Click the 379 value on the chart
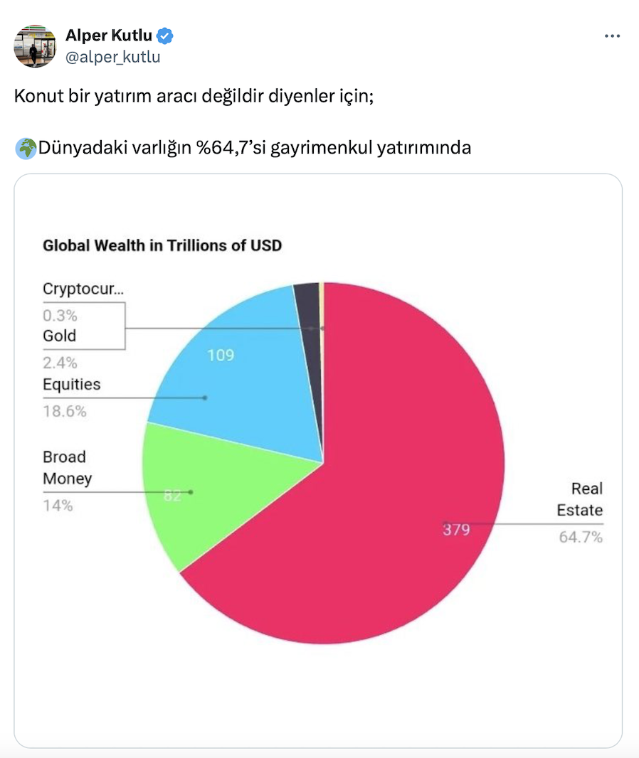This screenshot has width=639, height=758. click(x=456, y=529)
